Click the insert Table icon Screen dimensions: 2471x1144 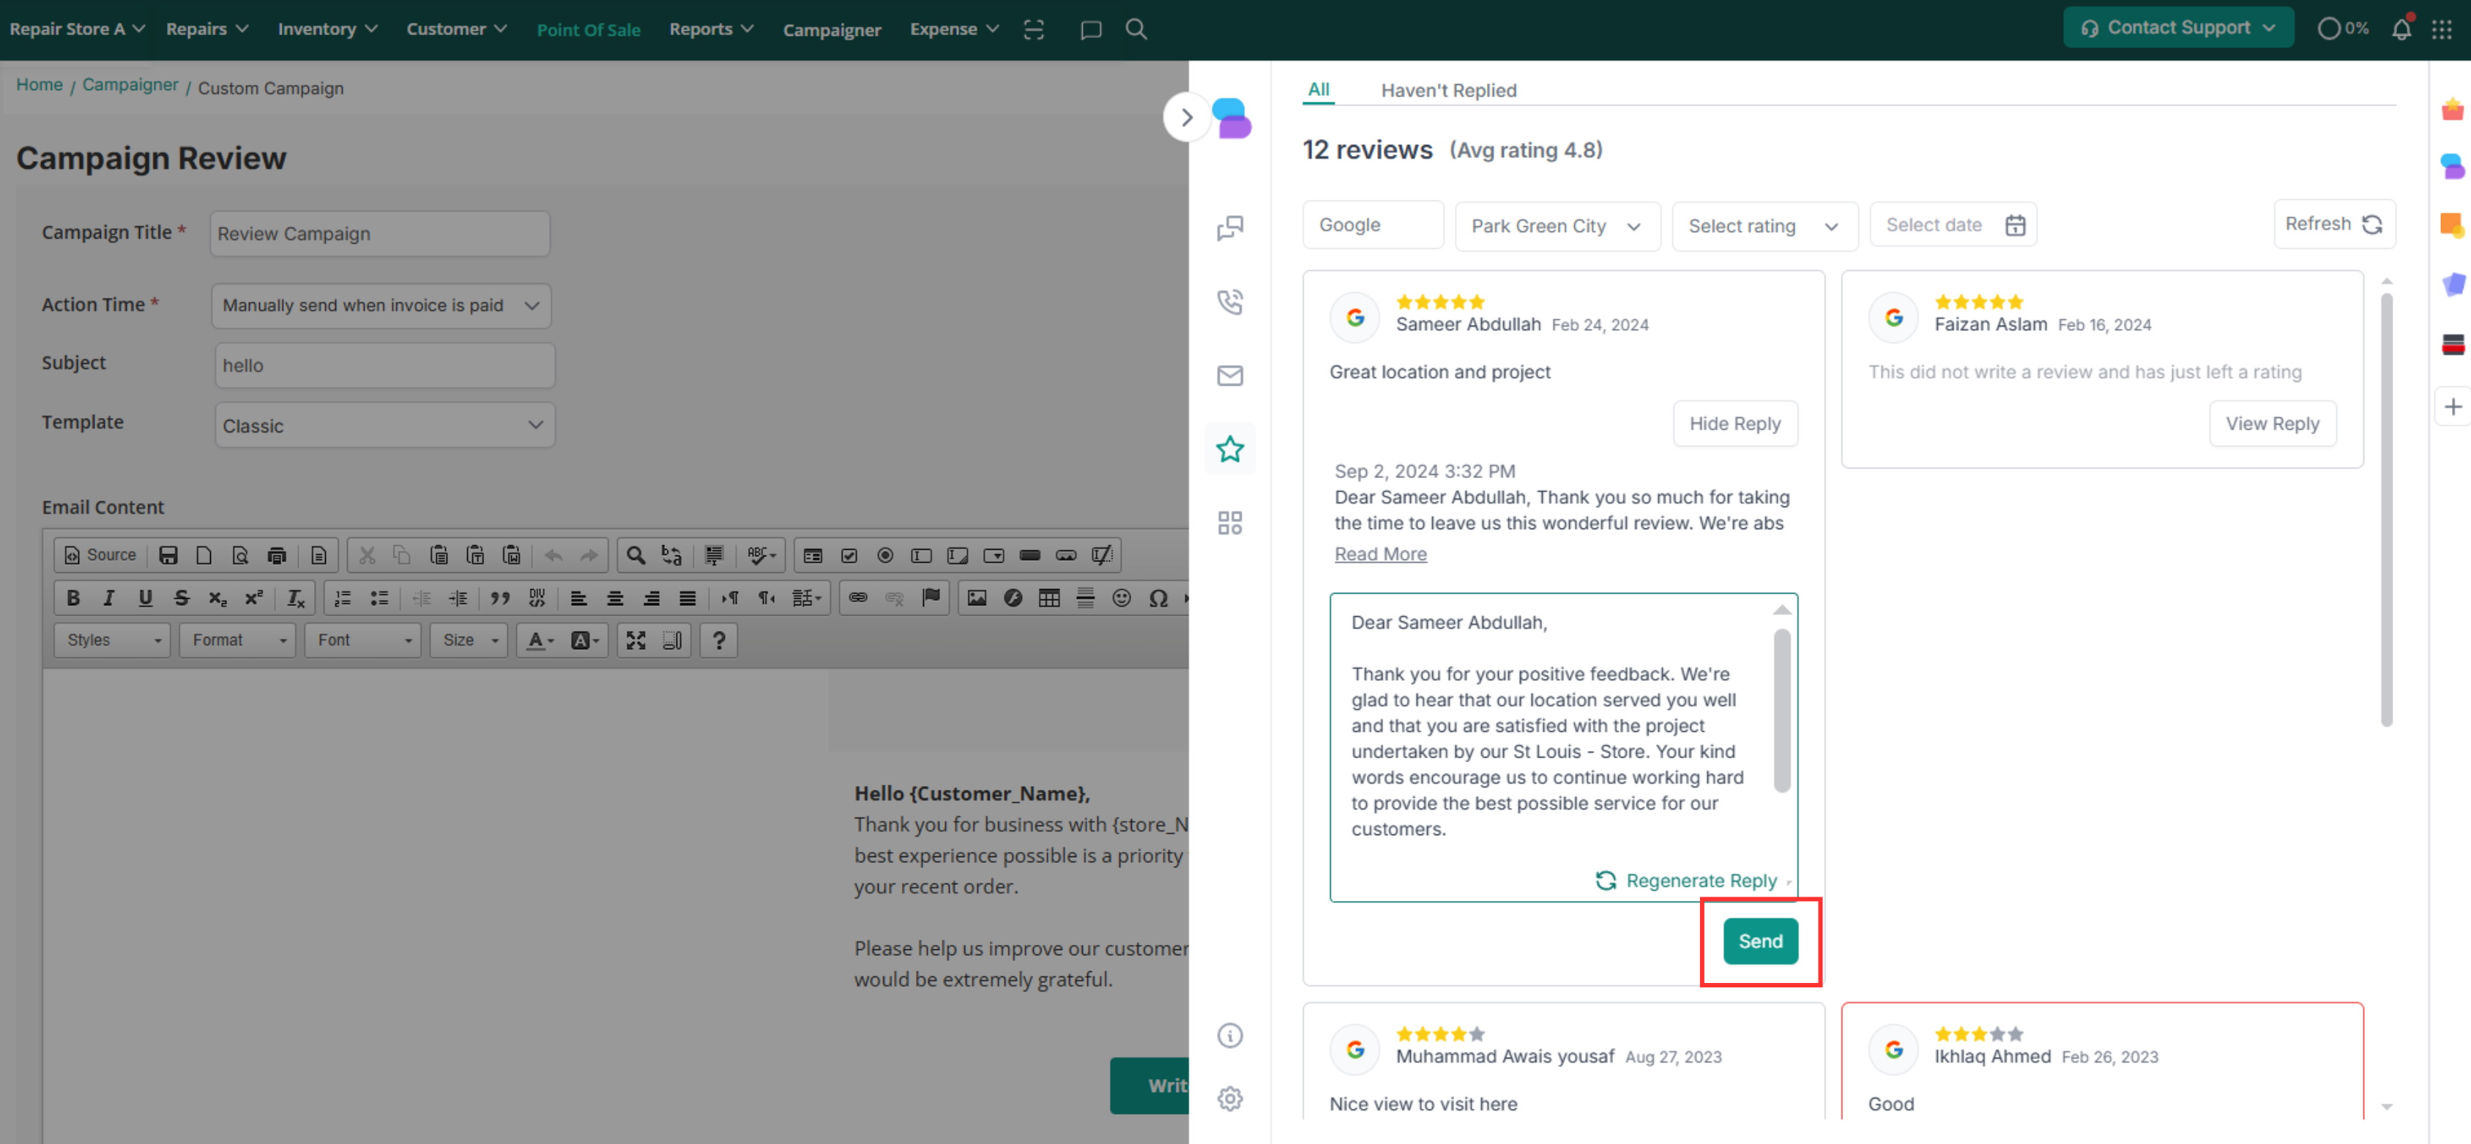click(x=1048, y=599)
